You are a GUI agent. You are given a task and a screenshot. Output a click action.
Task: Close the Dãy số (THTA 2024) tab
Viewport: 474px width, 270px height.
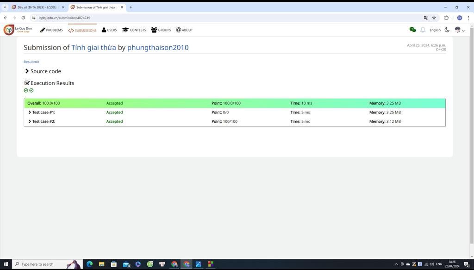(63, 7)
